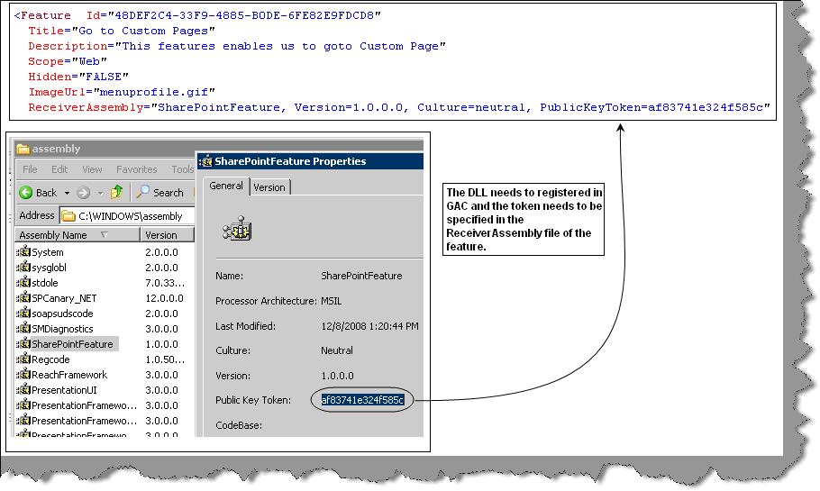Click version 1.0.0.0 in SharePointFeature list row
Image resolution: width=820 pixels, height=491 pixels.
point(161,344)
